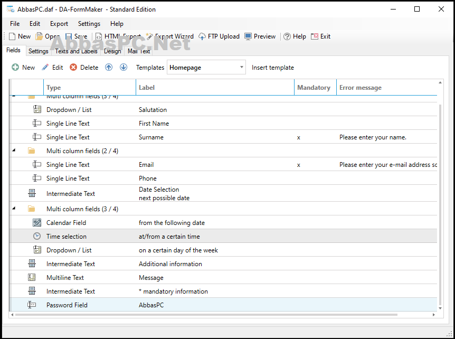
Task: Collapse Multi column fields (2 / 4) group
Action: 14,150
